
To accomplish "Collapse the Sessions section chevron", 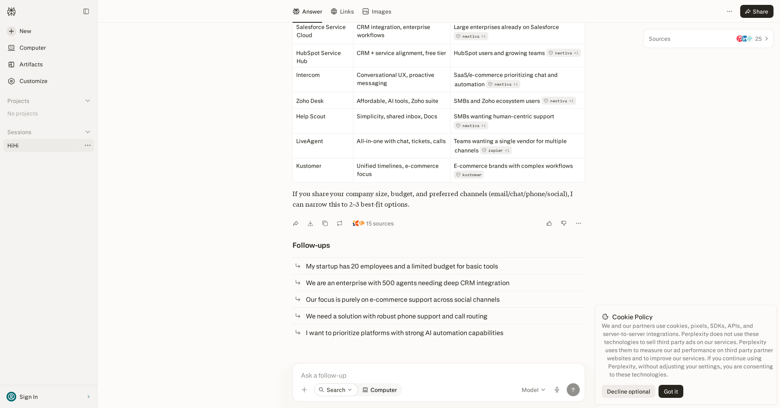I will pos(88,132).
